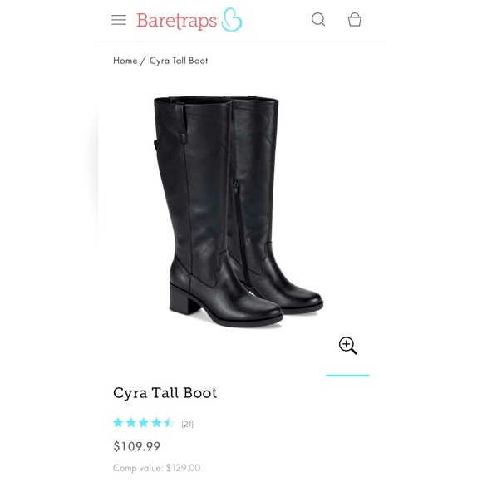Click the second rating star
The width and height of the screenshot is (482, 482).
point(131,423)
